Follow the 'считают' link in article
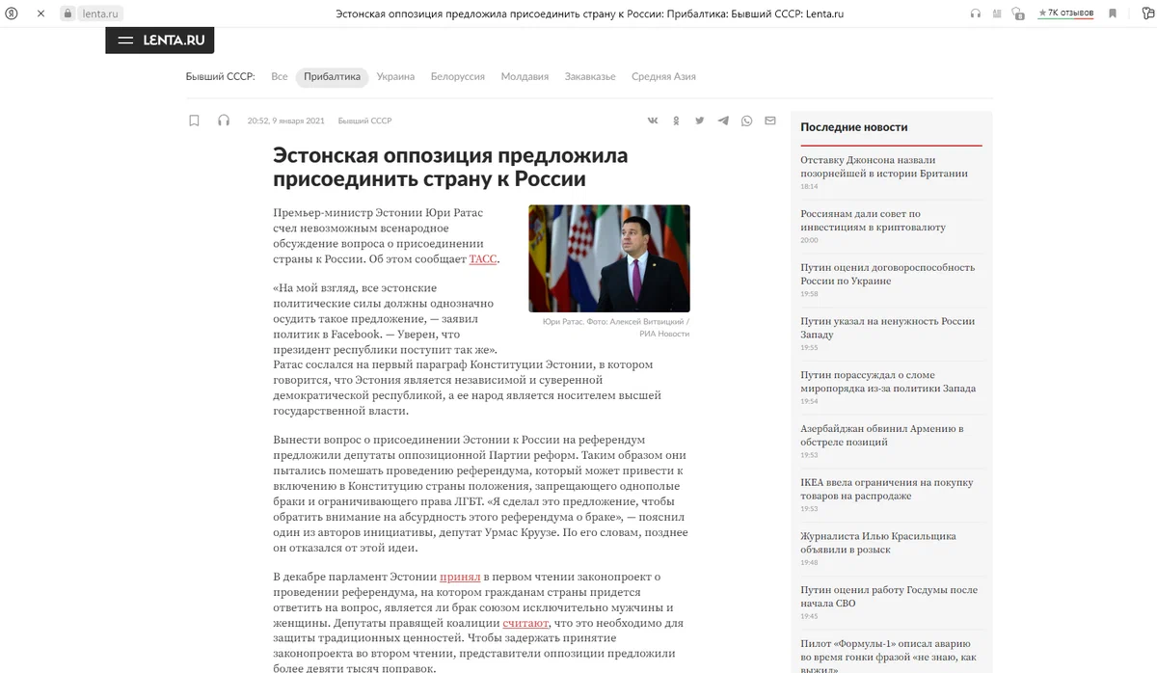The width and height of the screenshot is (1157, 673). coord(525,623)
